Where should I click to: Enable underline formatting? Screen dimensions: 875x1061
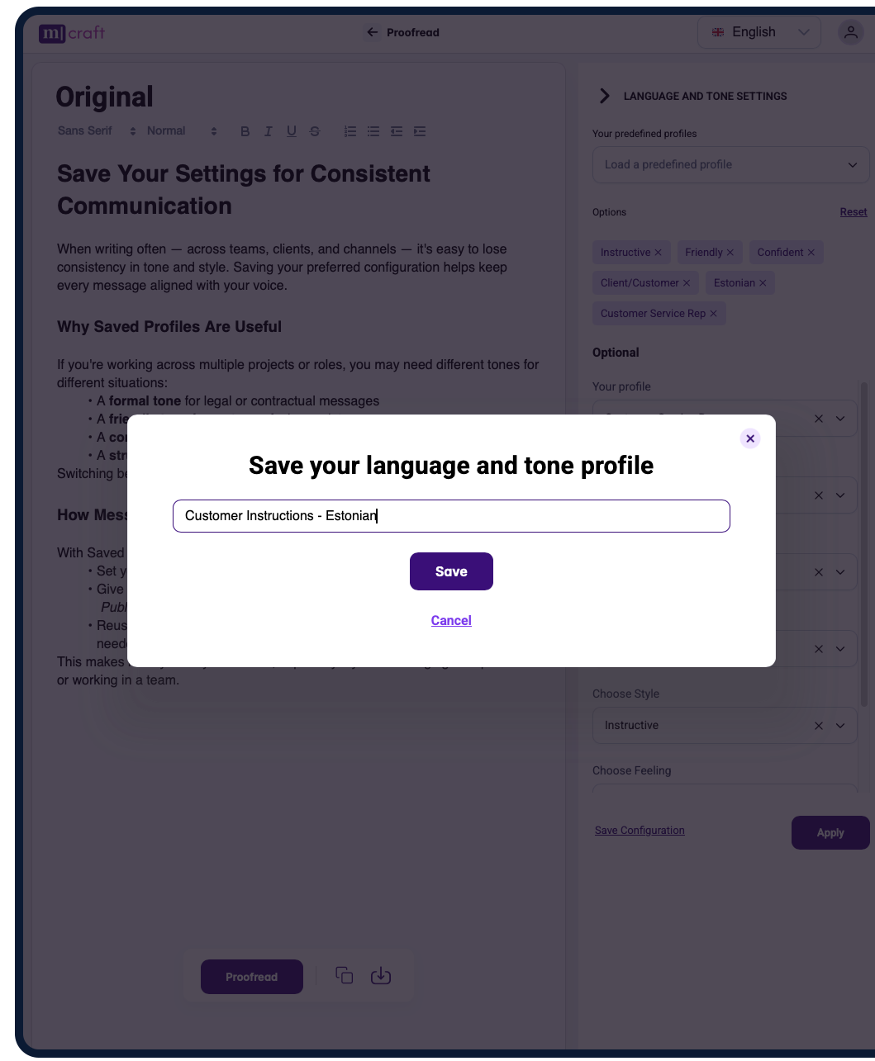[291, 130]
